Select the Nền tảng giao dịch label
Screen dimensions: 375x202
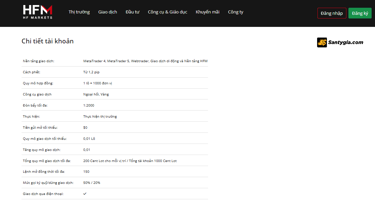38,61
